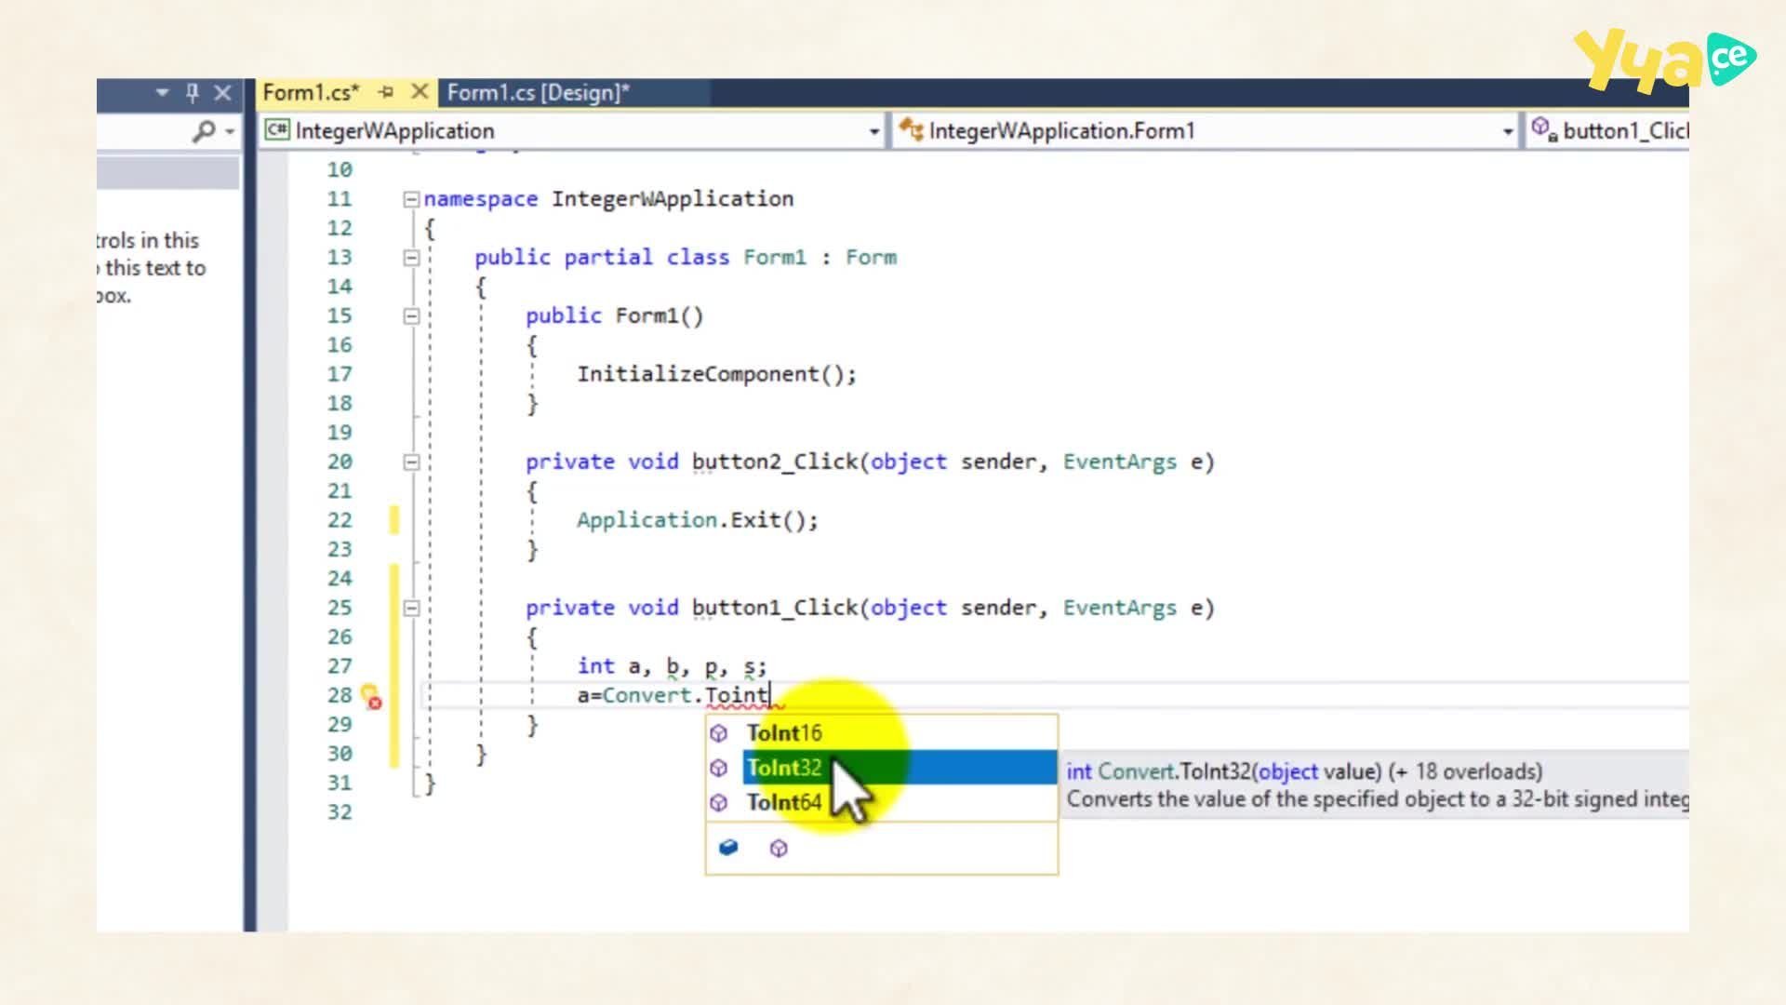
Task: Open the IntegerWApplication.Form1 class dropdown
Action: click(1507, 131)
